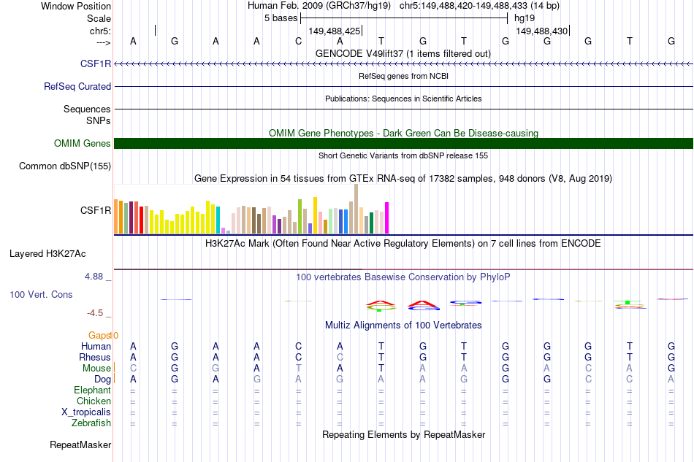Image resolution: width=694 pixels, height=462 pixels.
Task: Click the RefSeq genes from NCBI title
Action: 404,76
